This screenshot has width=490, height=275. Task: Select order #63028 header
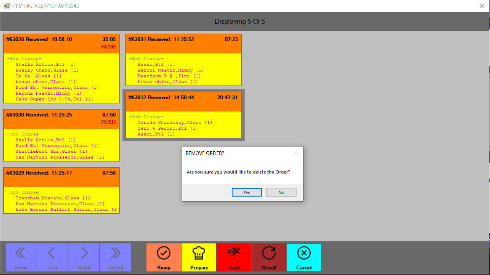point(61,43)
